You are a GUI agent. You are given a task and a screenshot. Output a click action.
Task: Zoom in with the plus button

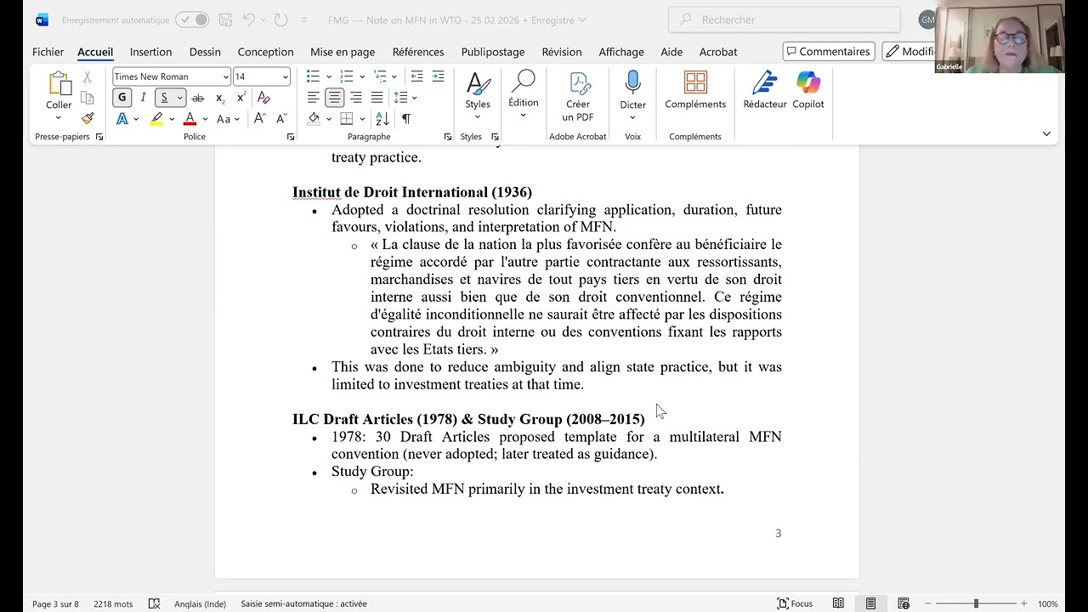[x=1023, y=603]
